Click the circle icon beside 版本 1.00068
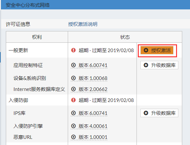190x145 pixels. [x=73, y=78]
